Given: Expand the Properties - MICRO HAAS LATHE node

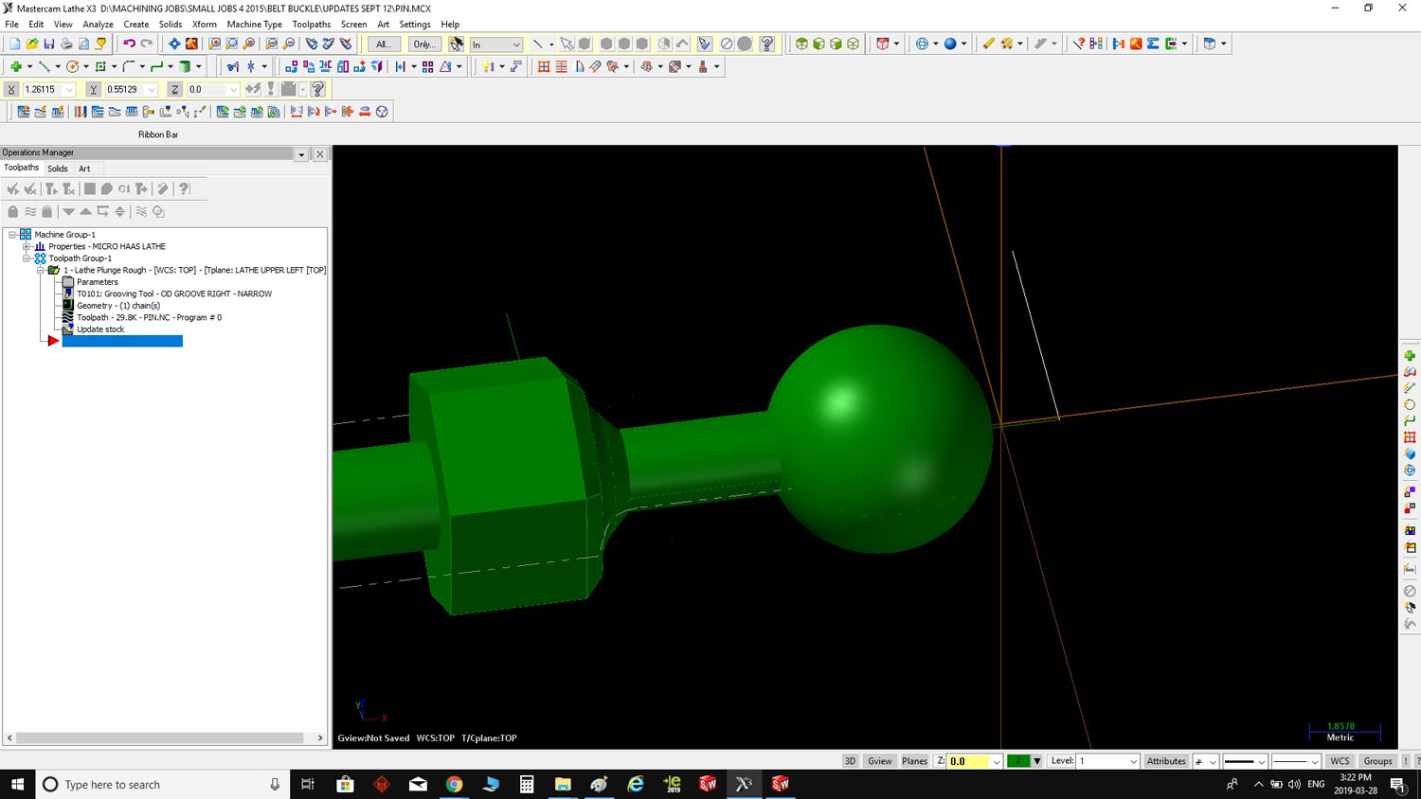Looking at the screenshot, I should tap(27, 246).
